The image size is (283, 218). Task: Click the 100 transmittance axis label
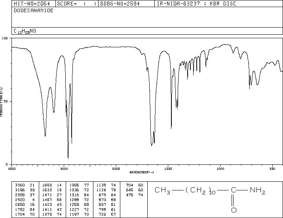(5, 38)
